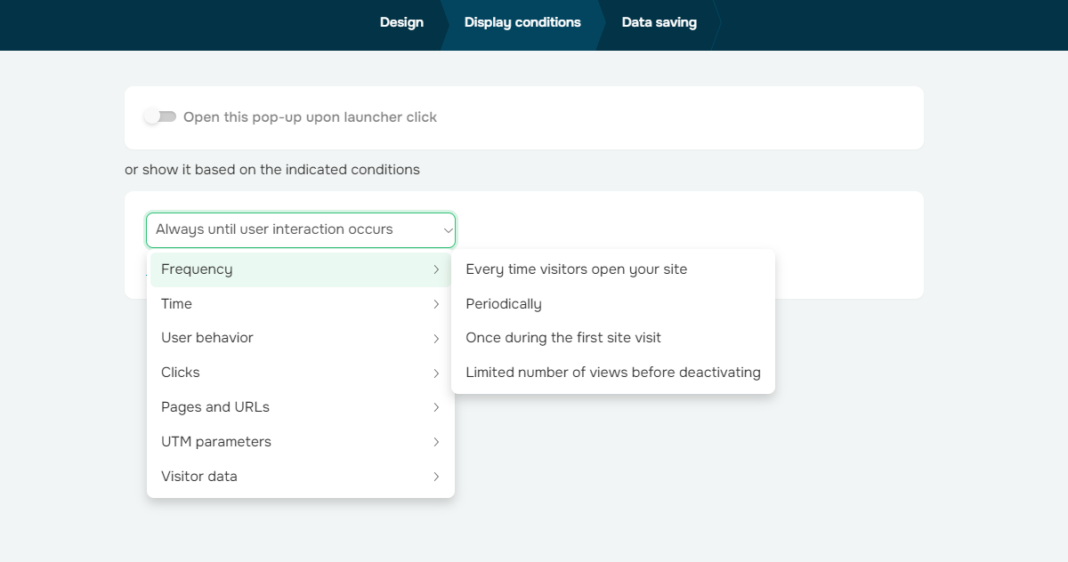Select the Periodically option

coord(504,304)
